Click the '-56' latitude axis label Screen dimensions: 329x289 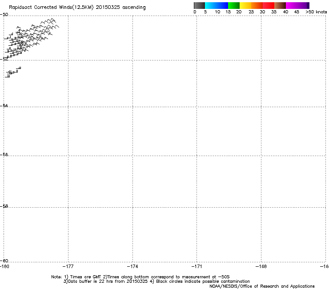point(4,155)
